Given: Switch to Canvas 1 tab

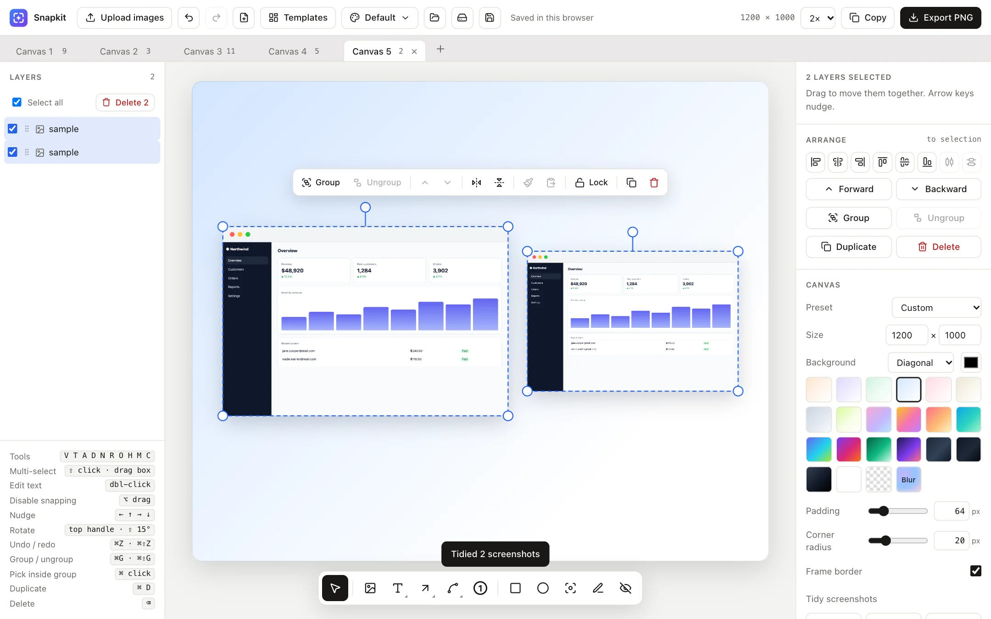Looking at the screenshot, I should pyautogui.click(x=41, y=51).
